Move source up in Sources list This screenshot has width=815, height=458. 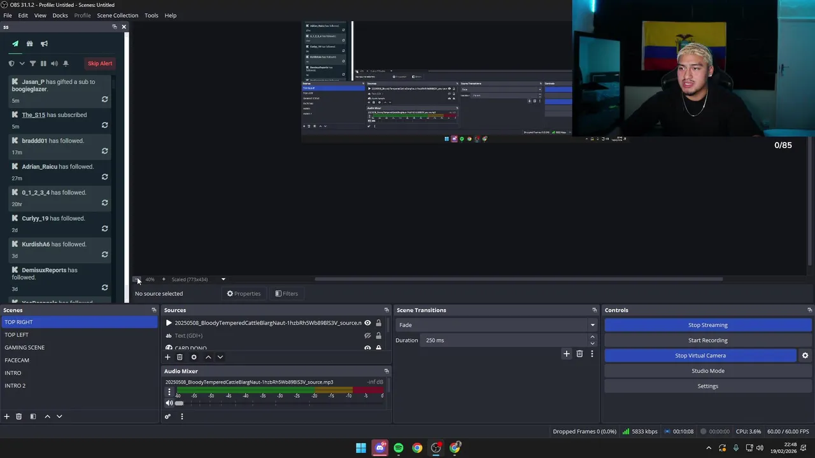(x=208, y=357)
